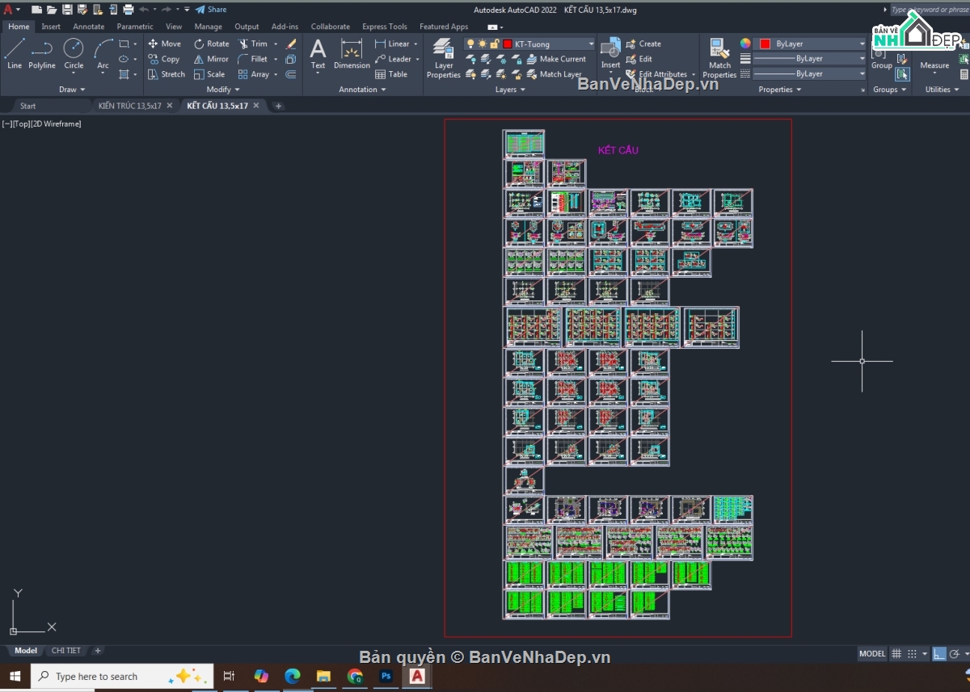Click the Rotate tool
970x692 pixels.
[x=212, y=44]
